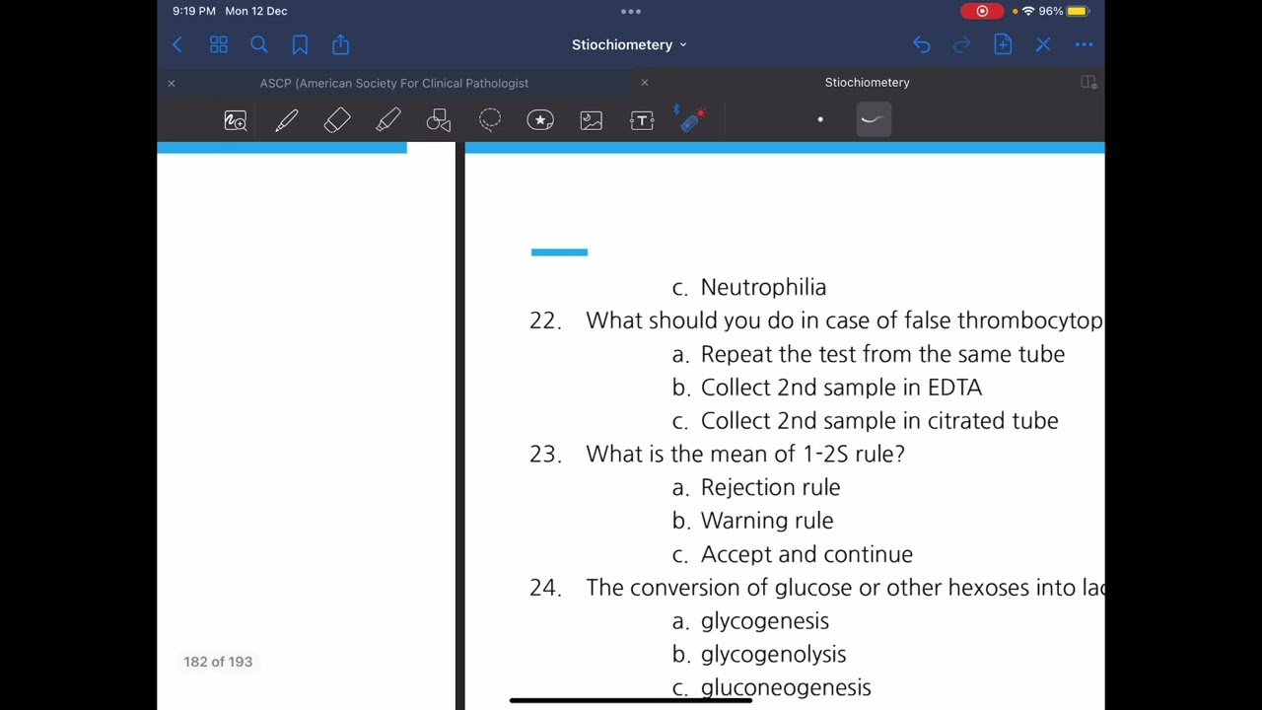Close the Stiochiometery tab
This screenshot has height=710, width=1262.
(x=645, y=83)
